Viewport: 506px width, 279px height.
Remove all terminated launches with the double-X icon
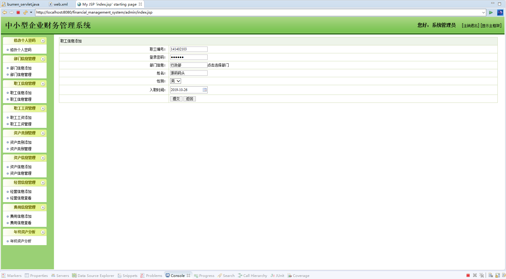click(482, 275)
